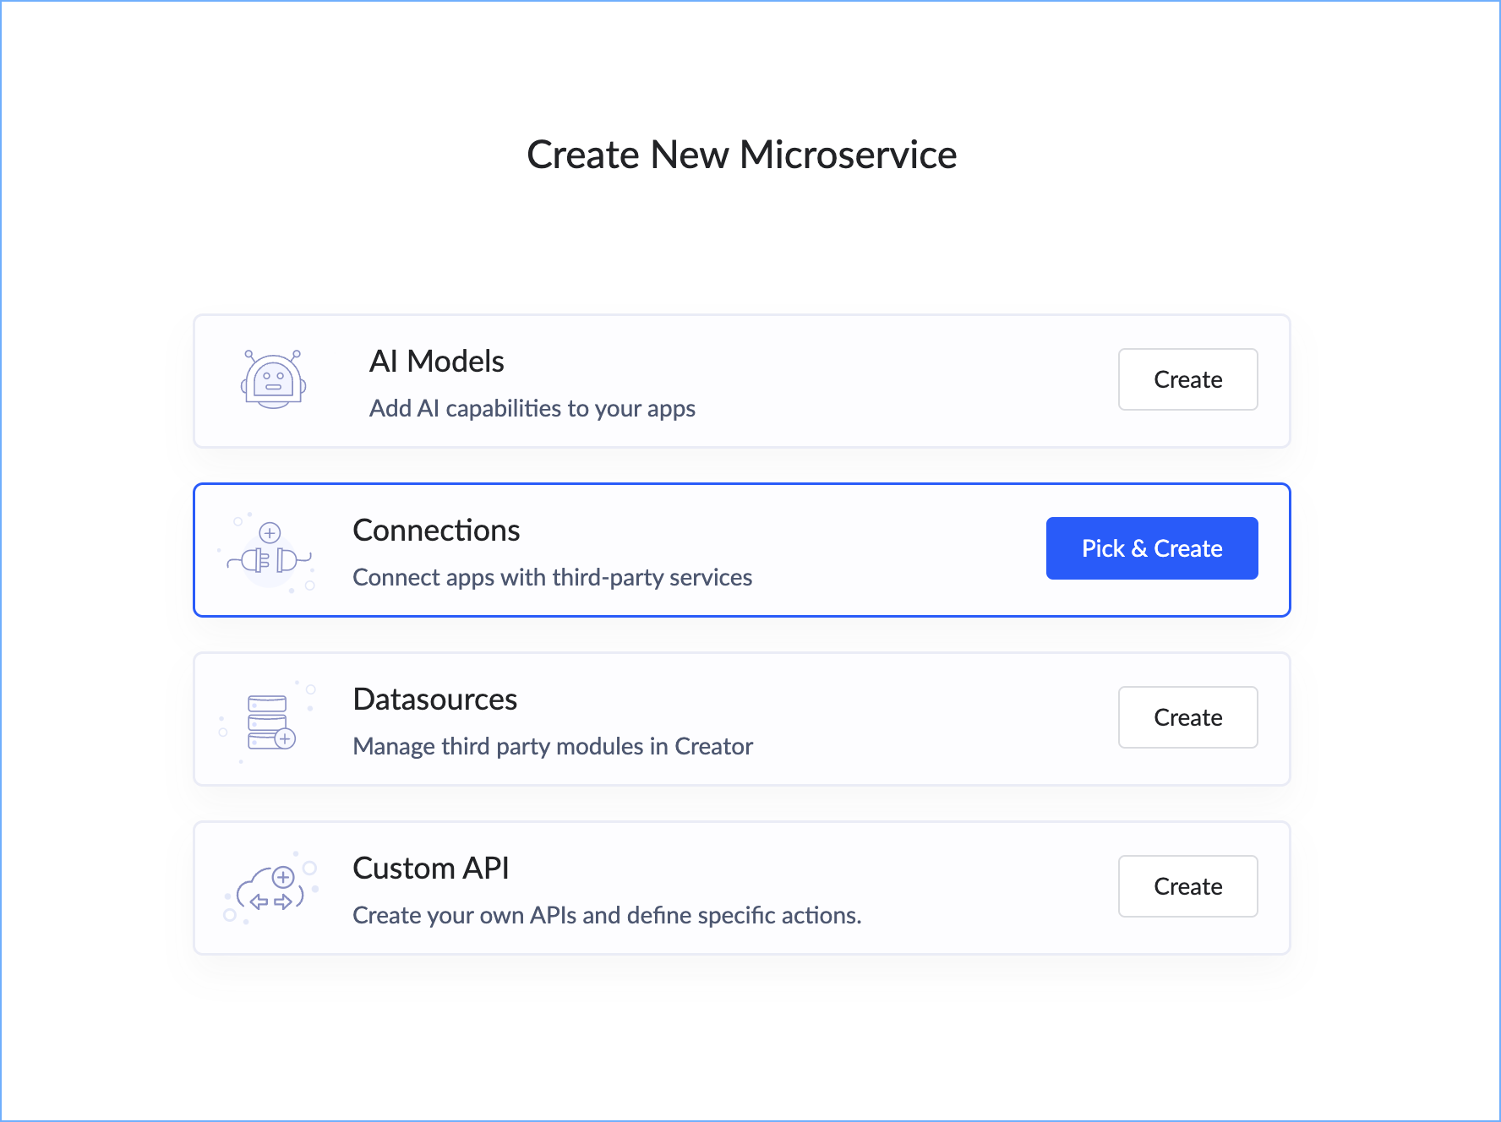Click "Manage third party modules in Creator" text

[552, 747]
